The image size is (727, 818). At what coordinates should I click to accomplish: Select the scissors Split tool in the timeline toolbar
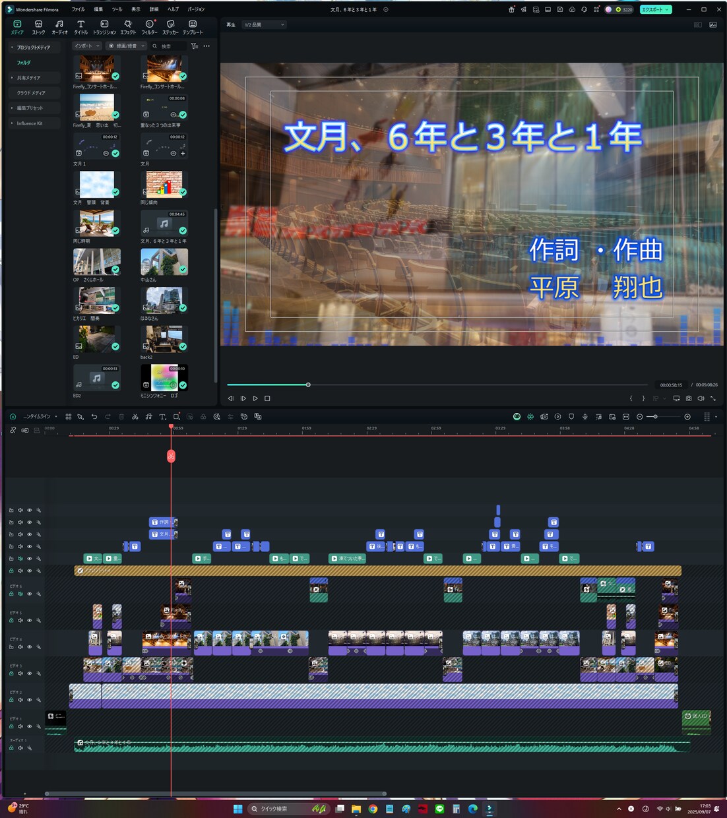[135, 416]
